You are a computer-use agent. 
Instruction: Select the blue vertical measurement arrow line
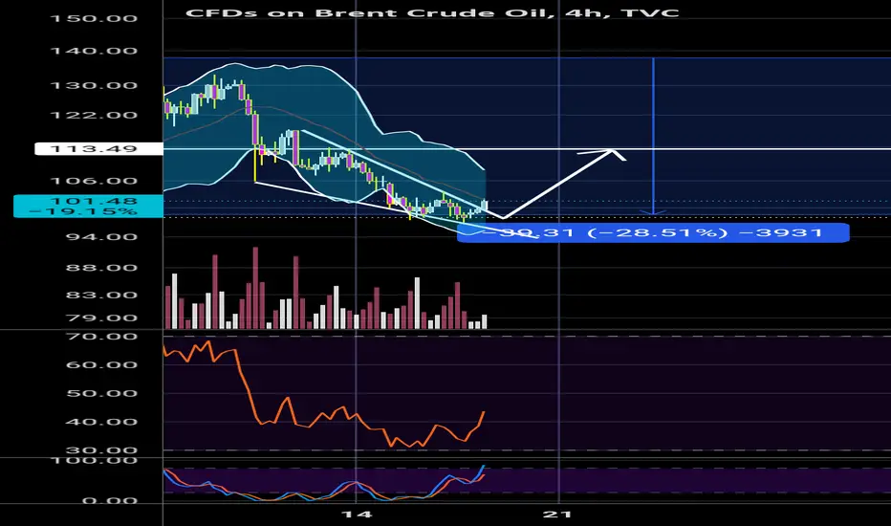tap(654, 137)
